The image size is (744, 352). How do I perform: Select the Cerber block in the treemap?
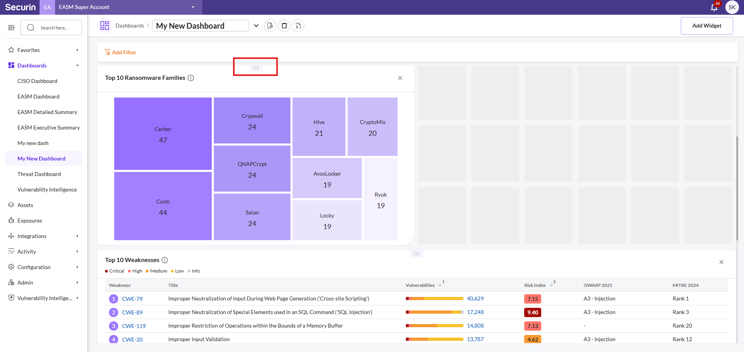tap(163, 134)
